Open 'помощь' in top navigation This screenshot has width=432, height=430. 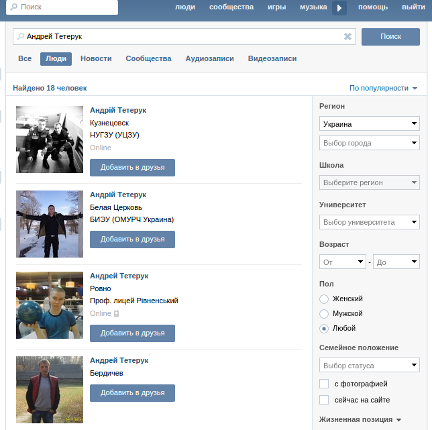[x=373, y=7]
